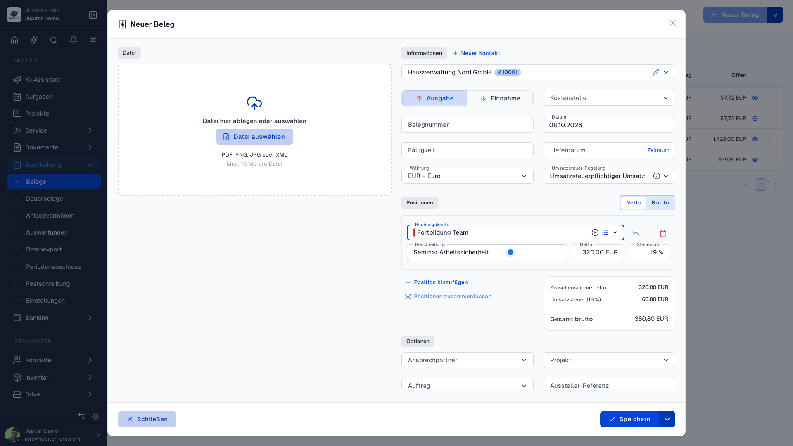Click the switch arrows icon in sidebar footer
This screenshot has width=793, height=446.
pos(81,416)
